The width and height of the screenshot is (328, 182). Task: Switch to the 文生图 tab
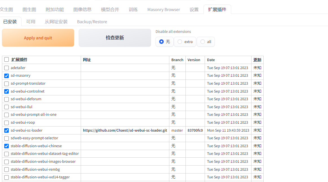tap(6, 9)
